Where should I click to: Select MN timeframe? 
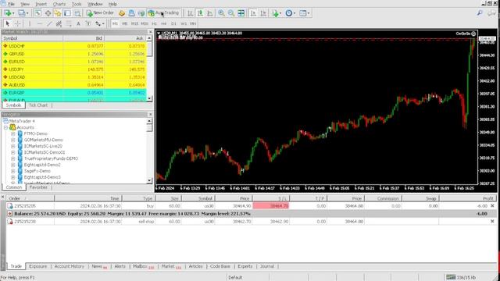[193, 23]
